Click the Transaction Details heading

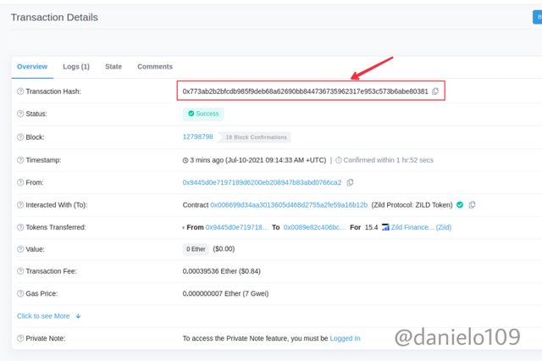(54, 17)
